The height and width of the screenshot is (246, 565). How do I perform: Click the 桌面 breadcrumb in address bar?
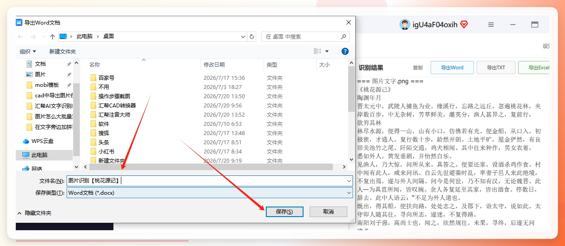coord(109,36)
